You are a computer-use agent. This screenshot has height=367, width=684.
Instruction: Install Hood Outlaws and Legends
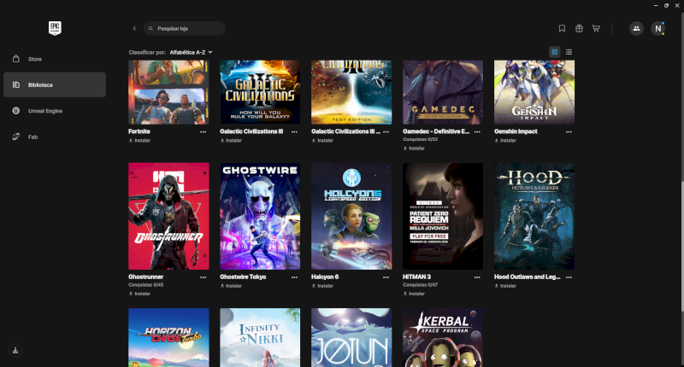tap(505, 286)
